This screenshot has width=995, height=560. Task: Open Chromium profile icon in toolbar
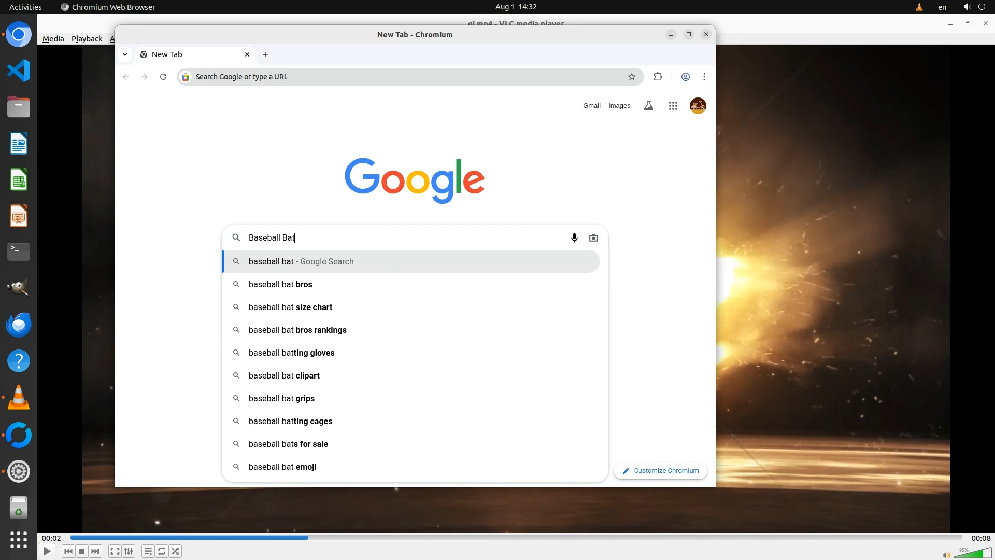pyautogui.click(x=685, y=77)
